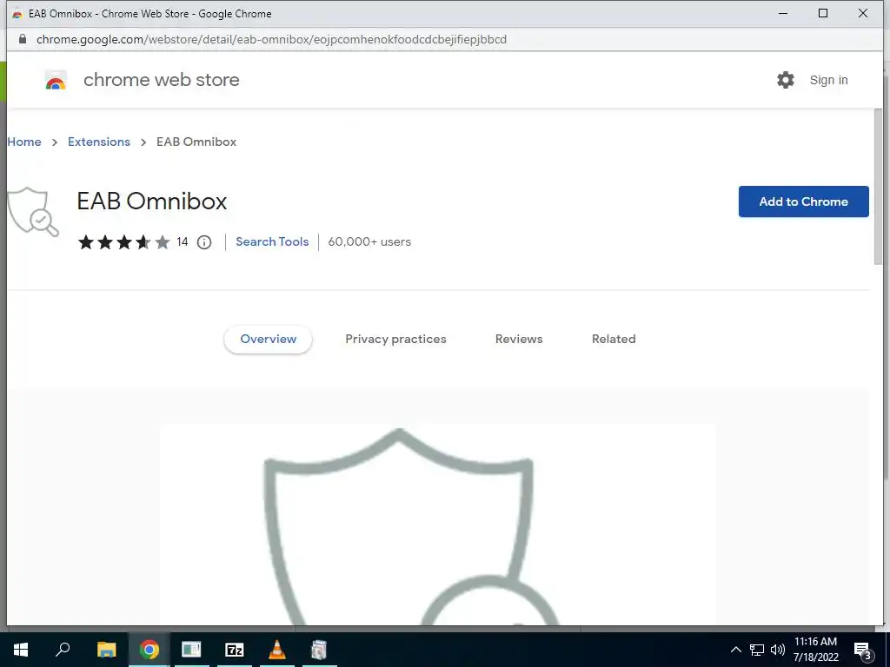This screenshot has width=890, height=667.
Task: Maximize the Chrome window
Action: (822, 13)
